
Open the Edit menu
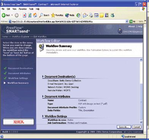tap(8, 9)
